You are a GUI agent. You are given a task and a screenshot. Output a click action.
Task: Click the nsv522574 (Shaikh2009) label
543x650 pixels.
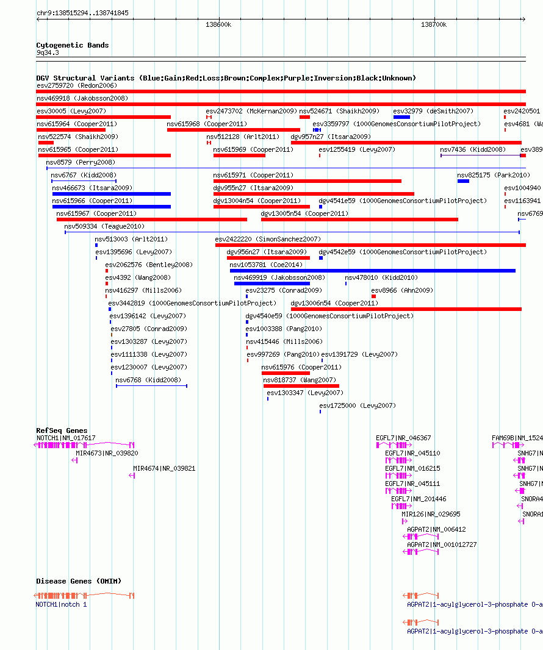pos(78,137)
